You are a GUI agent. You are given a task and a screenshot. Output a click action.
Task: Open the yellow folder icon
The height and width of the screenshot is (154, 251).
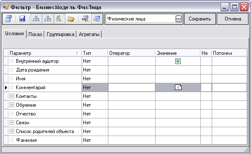[71, 19]
